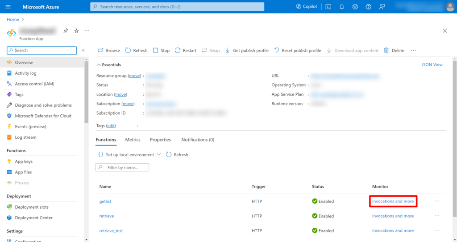Open the getlist function
457x242 pixels.
[x=105, y=201]
